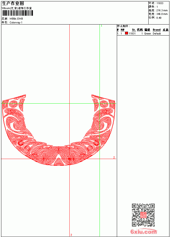
Task: Select the 'Green' description cell
Action: coord(148,34)
